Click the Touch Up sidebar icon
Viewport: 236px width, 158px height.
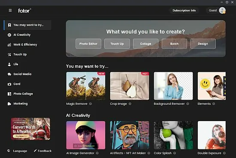click(x=9, y=55)
